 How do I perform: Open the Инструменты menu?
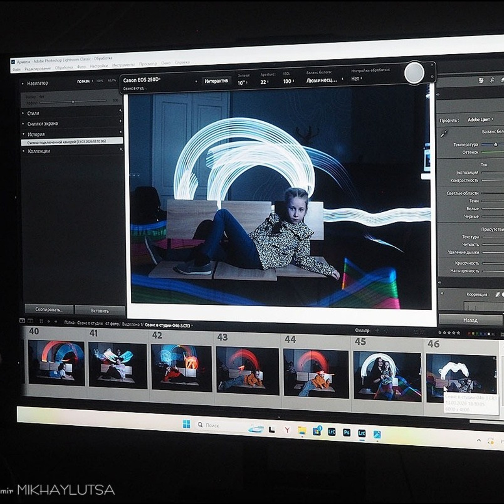pyautogui.click(x=123, y=65)
